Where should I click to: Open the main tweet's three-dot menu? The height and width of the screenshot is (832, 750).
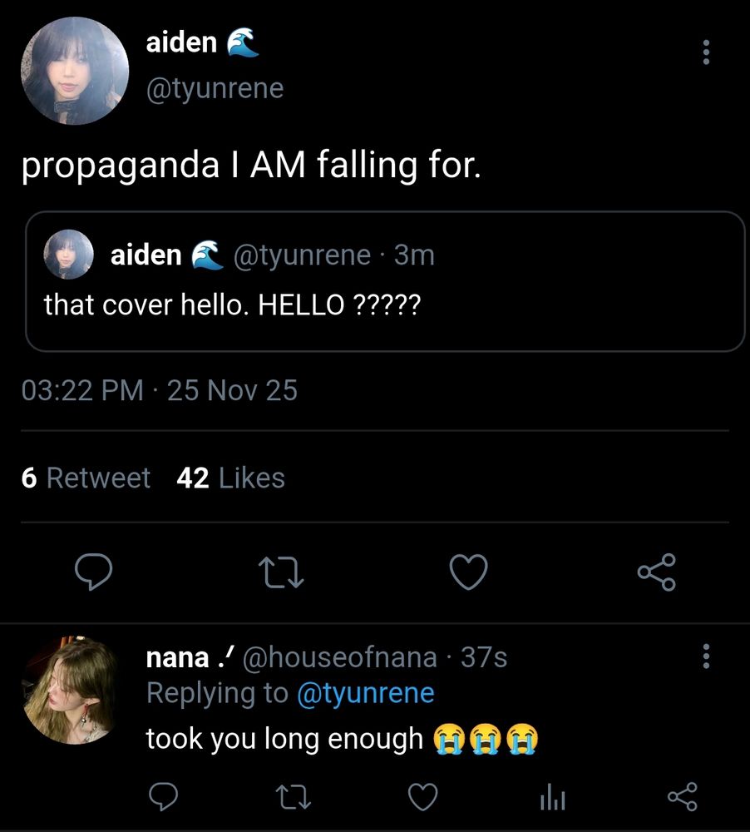[705, 52]
